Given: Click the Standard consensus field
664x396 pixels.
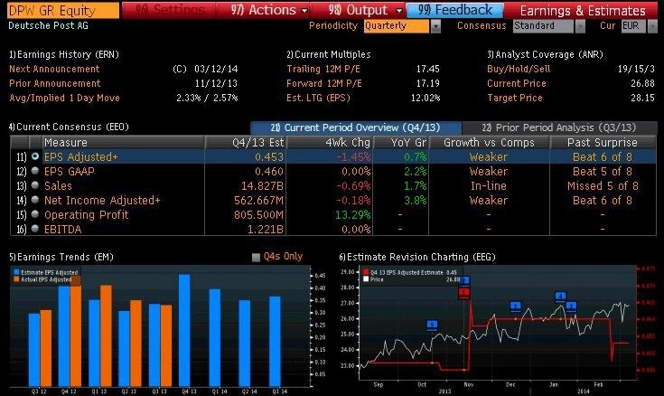Looking at the screenshot, I should [544, 26].
